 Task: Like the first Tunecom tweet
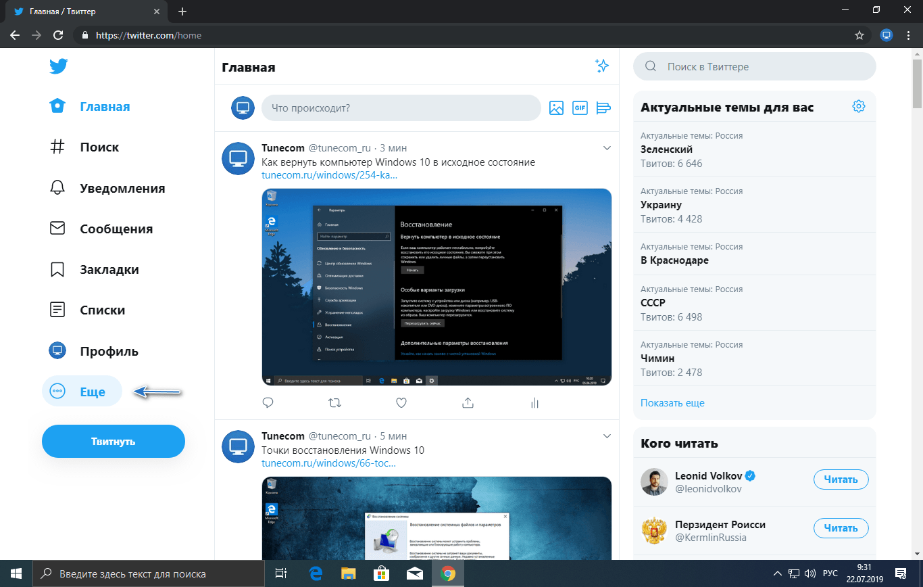(x=401, y=403)
